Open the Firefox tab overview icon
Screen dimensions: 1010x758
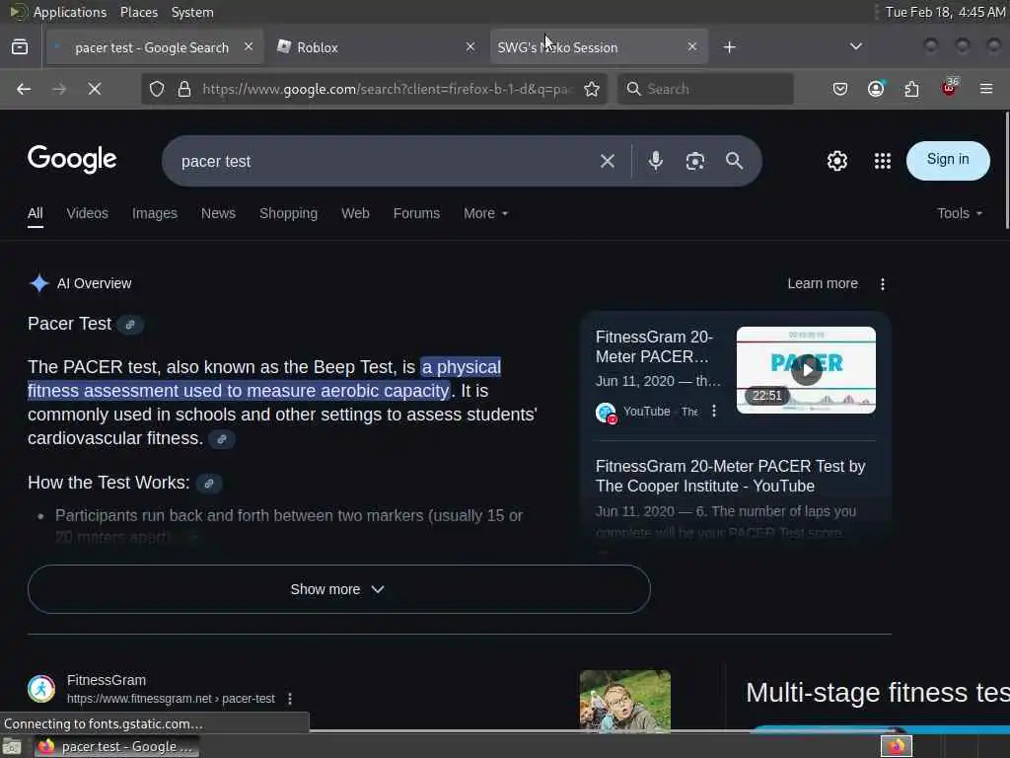pos(20,47)
